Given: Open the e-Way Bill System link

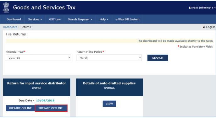Looking at the screenshot, I should coord(127,19).
